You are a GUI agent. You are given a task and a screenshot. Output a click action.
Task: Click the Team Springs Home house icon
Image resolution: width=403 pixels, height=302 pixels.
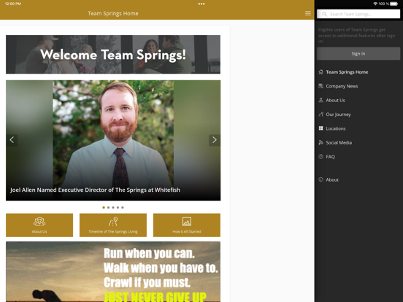[x=321, y=72]
